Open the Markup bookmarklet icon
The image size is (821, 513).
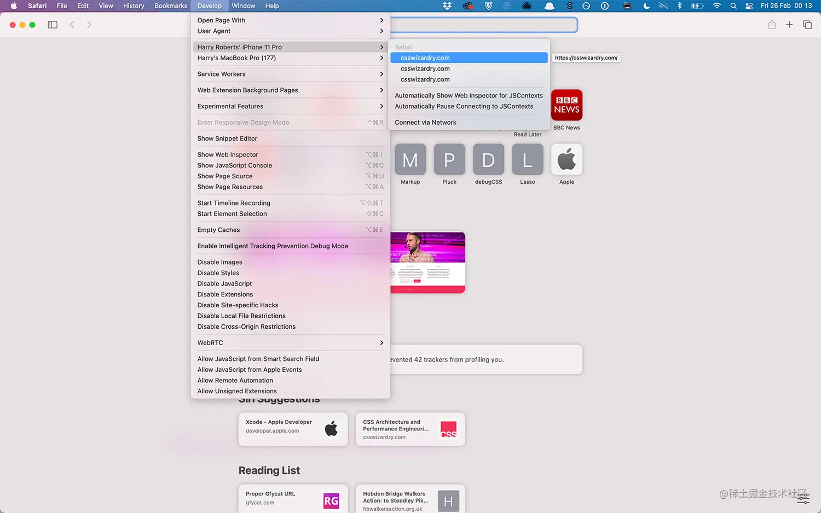coord(410,159)
